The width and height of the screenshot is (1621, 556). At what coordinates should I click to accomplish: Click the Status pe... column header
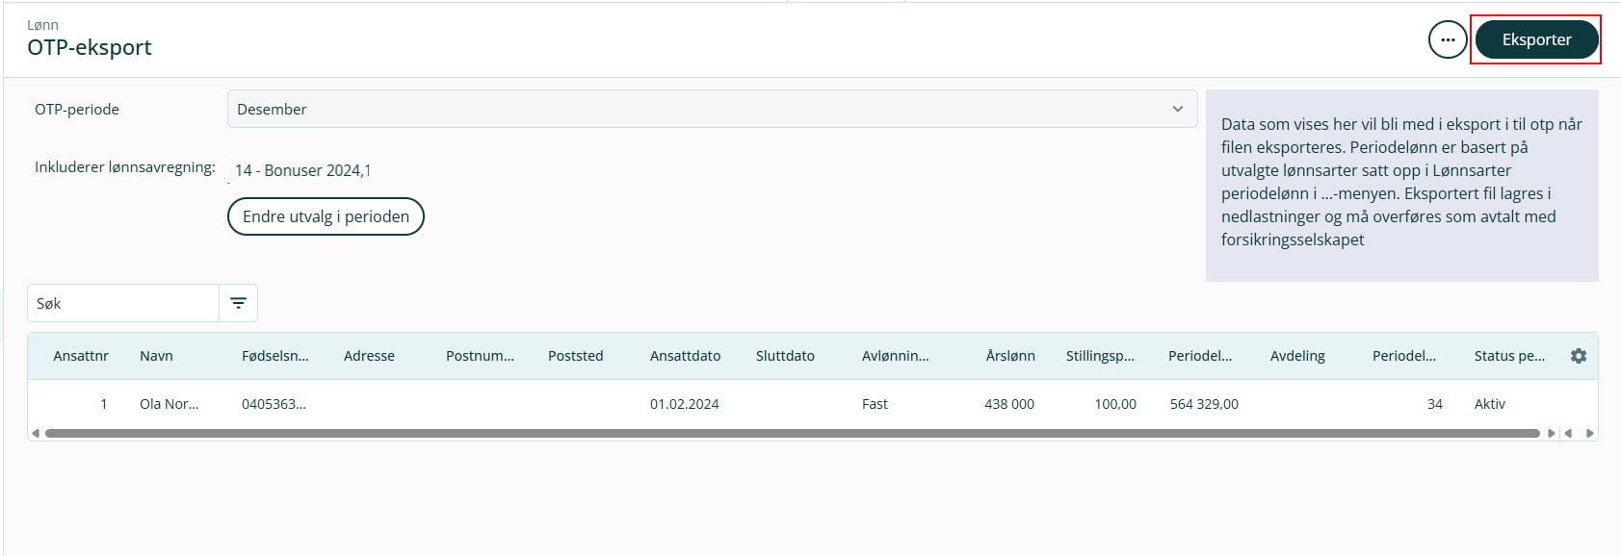point(1508,356)
